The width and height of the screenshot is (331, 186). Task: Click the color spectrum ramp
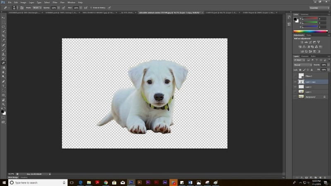(x=311, y=31)
